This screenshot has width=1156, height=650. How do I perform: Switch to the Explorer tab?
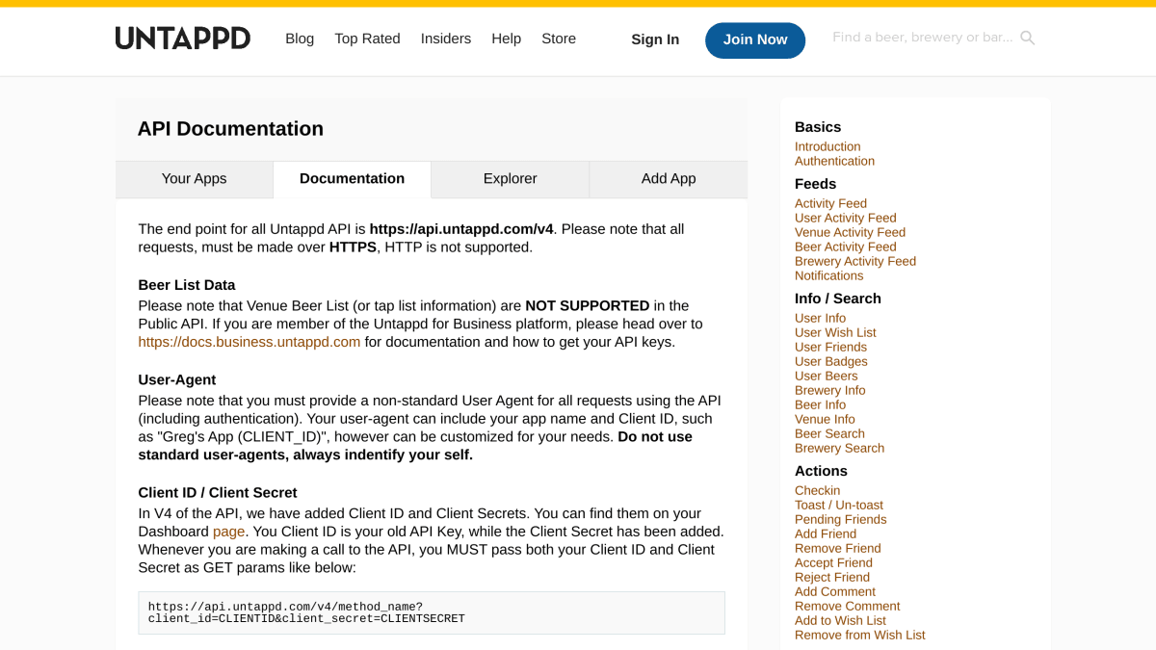[x=511, y=179]
